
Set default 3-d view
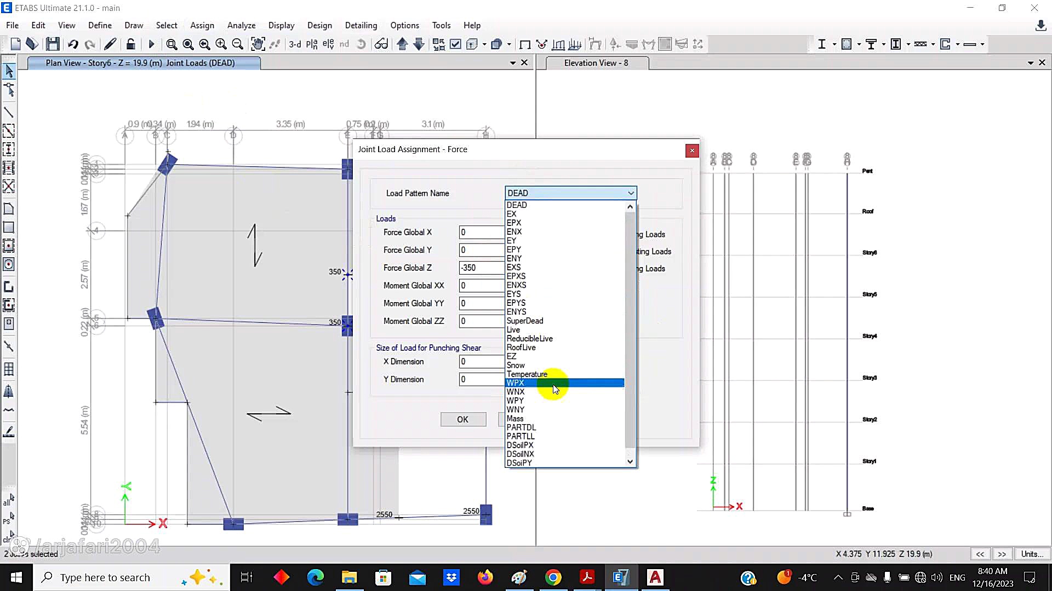(x=295, y=44)
